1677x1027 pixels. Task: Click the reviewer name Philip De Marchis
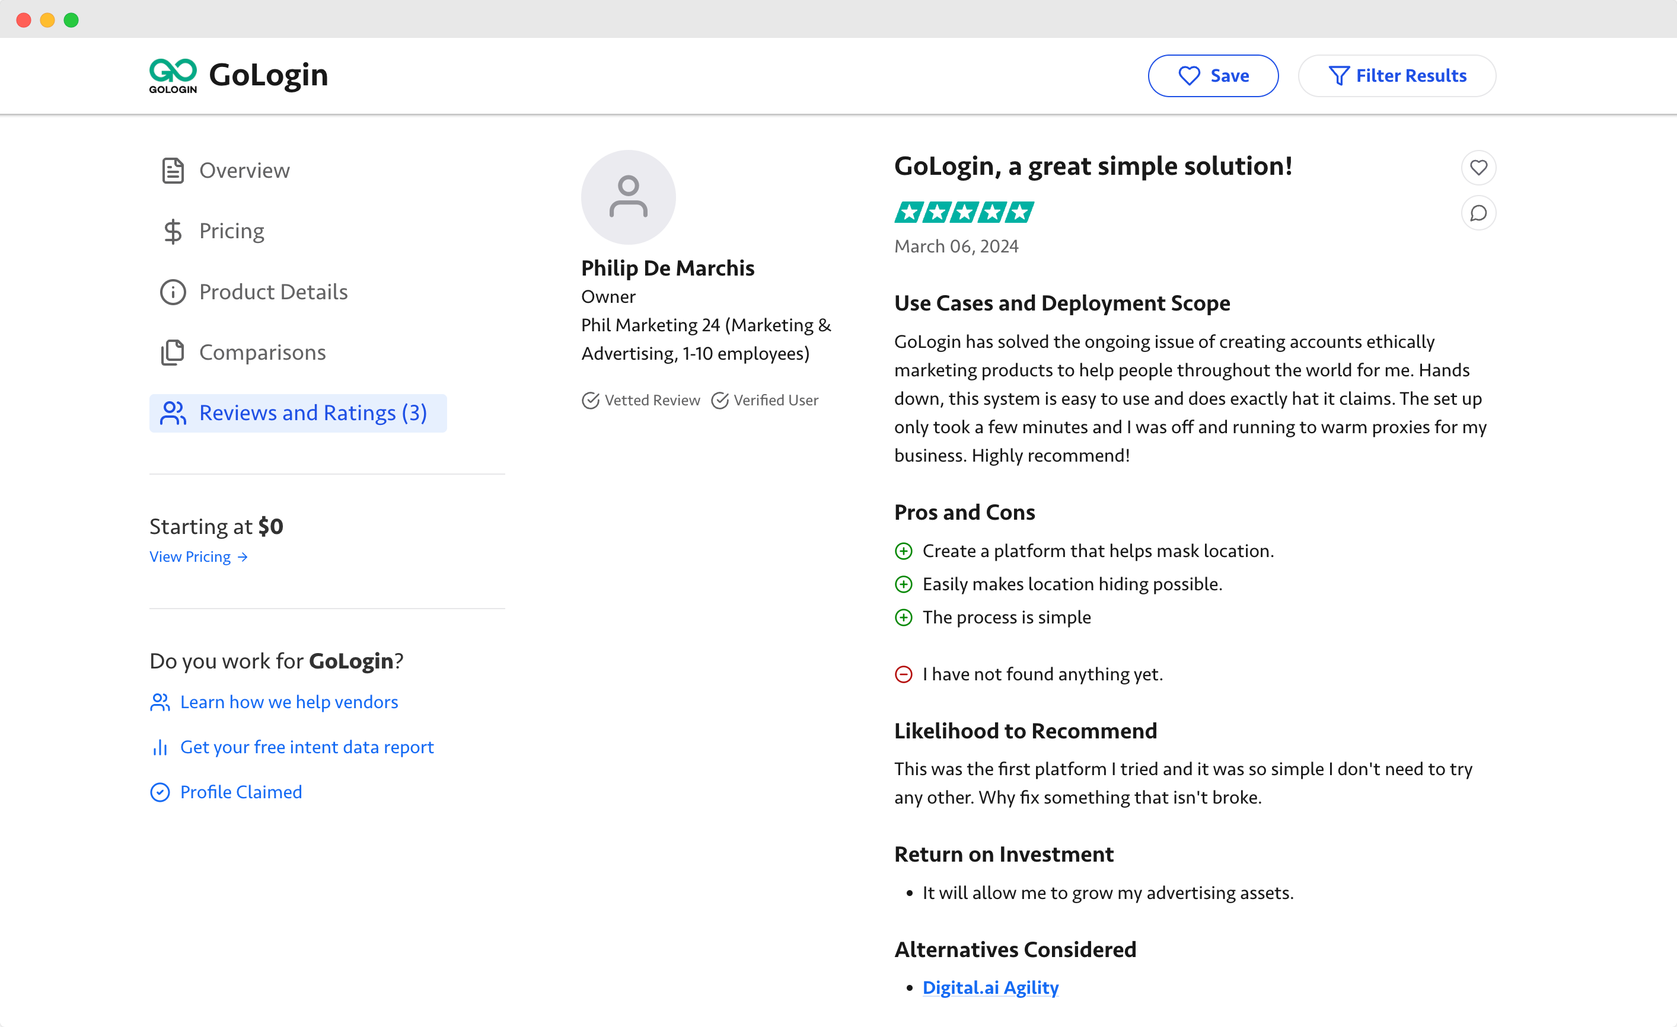[668, 268]
